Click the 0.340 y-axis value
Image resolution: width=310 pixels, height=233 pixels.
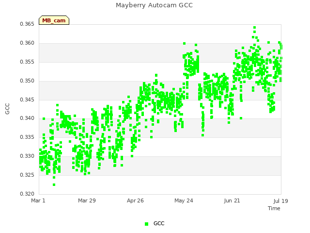click(27, 118)
